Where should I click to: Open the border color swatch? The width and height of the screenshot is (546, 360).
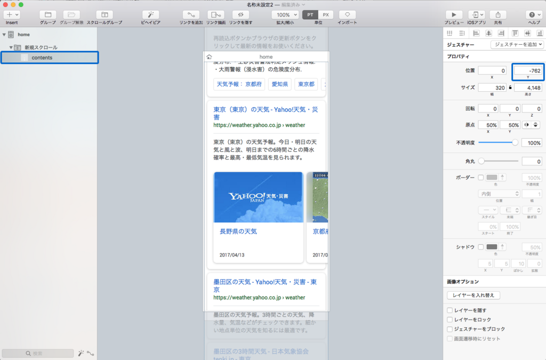click(492, 177)
